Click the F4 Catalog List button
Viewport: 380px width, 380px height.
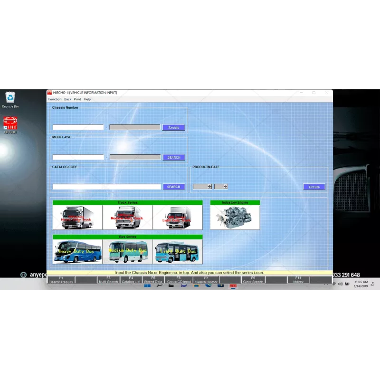[x=131, y=280]
